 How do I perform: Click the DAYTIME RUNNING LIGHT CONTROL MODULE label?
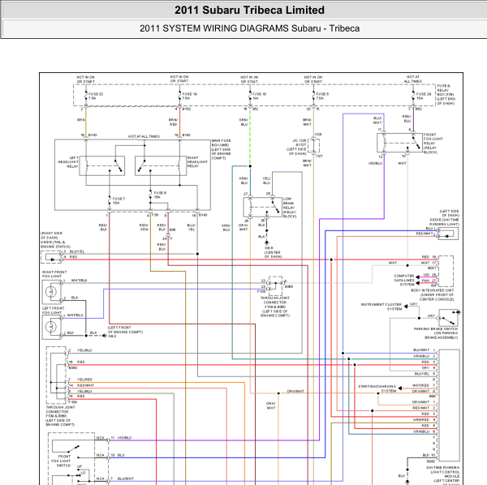tap(443, 476)
